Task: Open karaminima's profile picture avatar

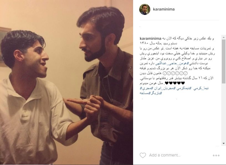Action: 145,9
